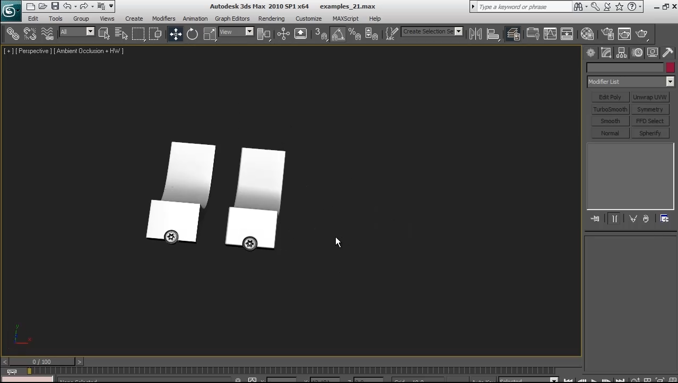Click the red object color swatch
678x383 pixels.
pos(670,67)
